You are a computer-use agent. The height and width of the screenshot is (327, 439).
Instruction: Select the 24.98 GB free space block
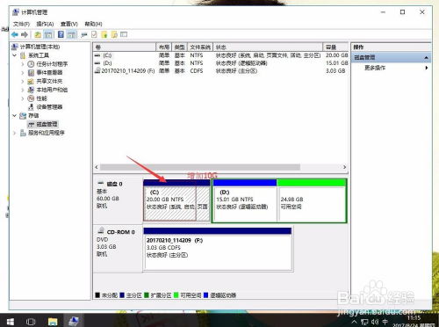312,200
